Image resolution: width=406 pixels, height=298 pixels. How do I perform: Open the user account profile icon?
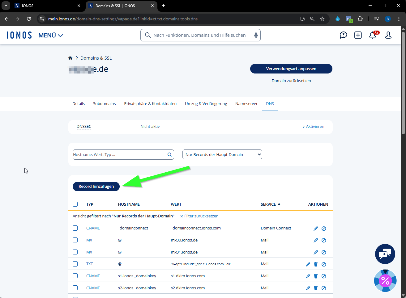[388, 35]
